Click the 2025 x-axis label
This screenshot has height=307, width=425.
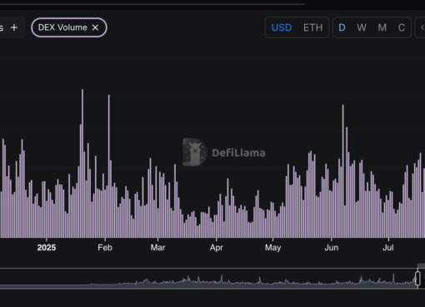(47, 247)
